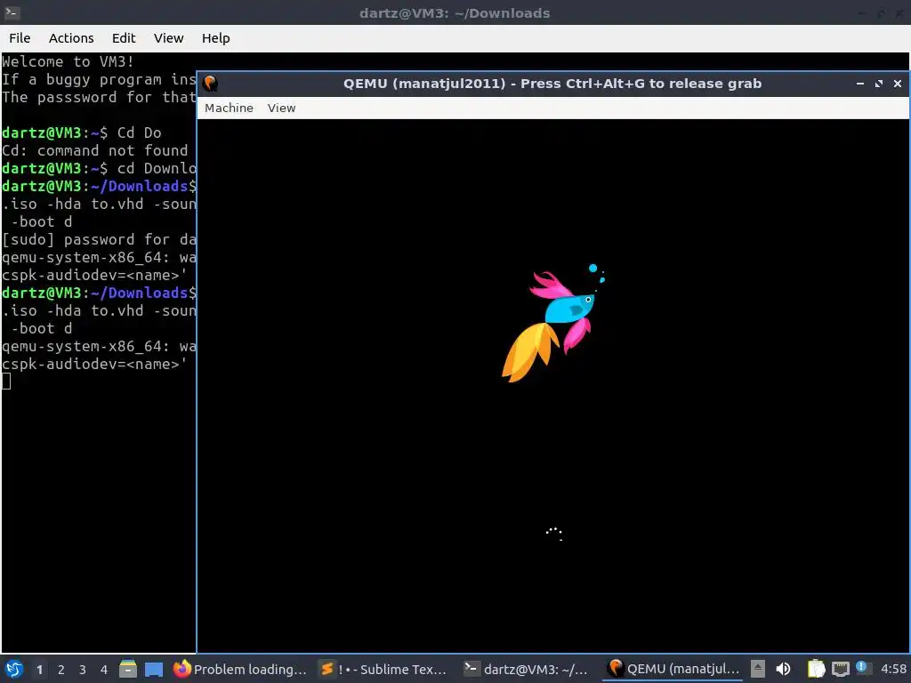Switch to dartz@VM3 terminal taskbar item
911x683 pixels.
(528, 669)
